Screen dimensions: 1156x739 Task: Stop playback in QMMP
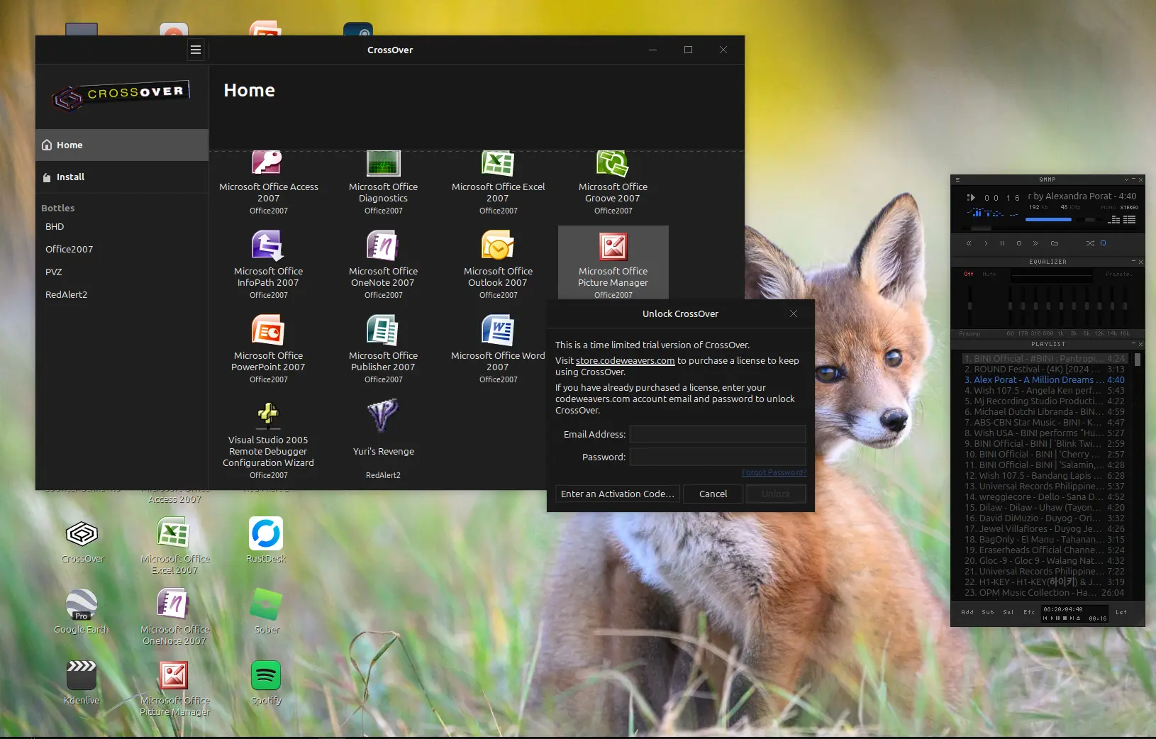coord(1019,243)
